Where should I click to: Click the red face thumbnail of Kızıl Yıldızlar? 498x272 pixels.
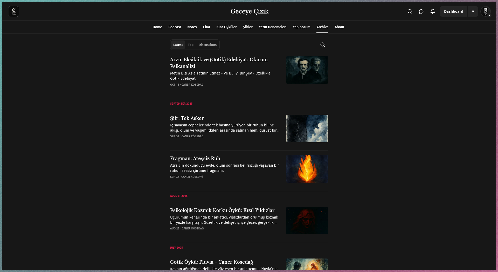pyautogui.click(x=307, y=221)
